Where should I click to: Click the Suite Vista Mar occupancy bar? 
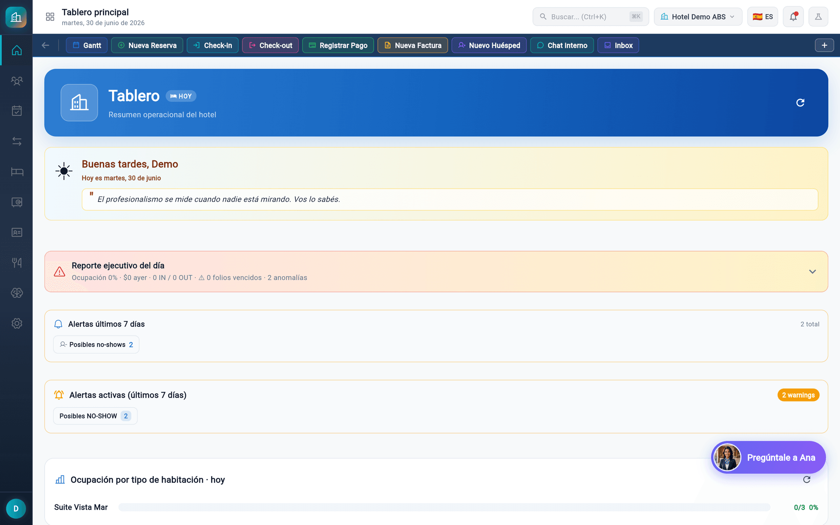pyautogui.click(x=444, y=507)
